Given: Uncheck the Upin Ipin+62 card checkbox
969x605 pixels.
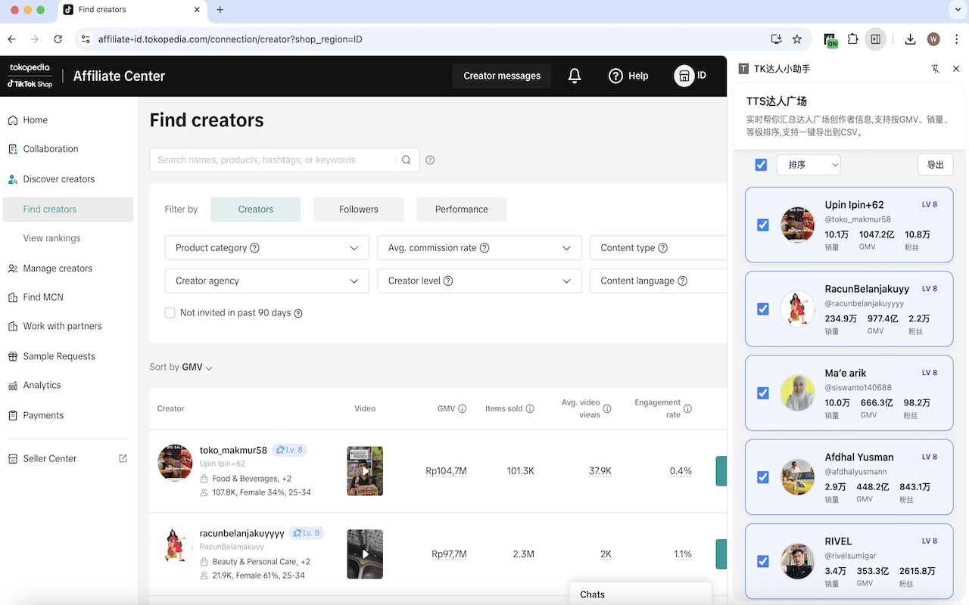Looking at the screenshot, I should coord(763,225).
